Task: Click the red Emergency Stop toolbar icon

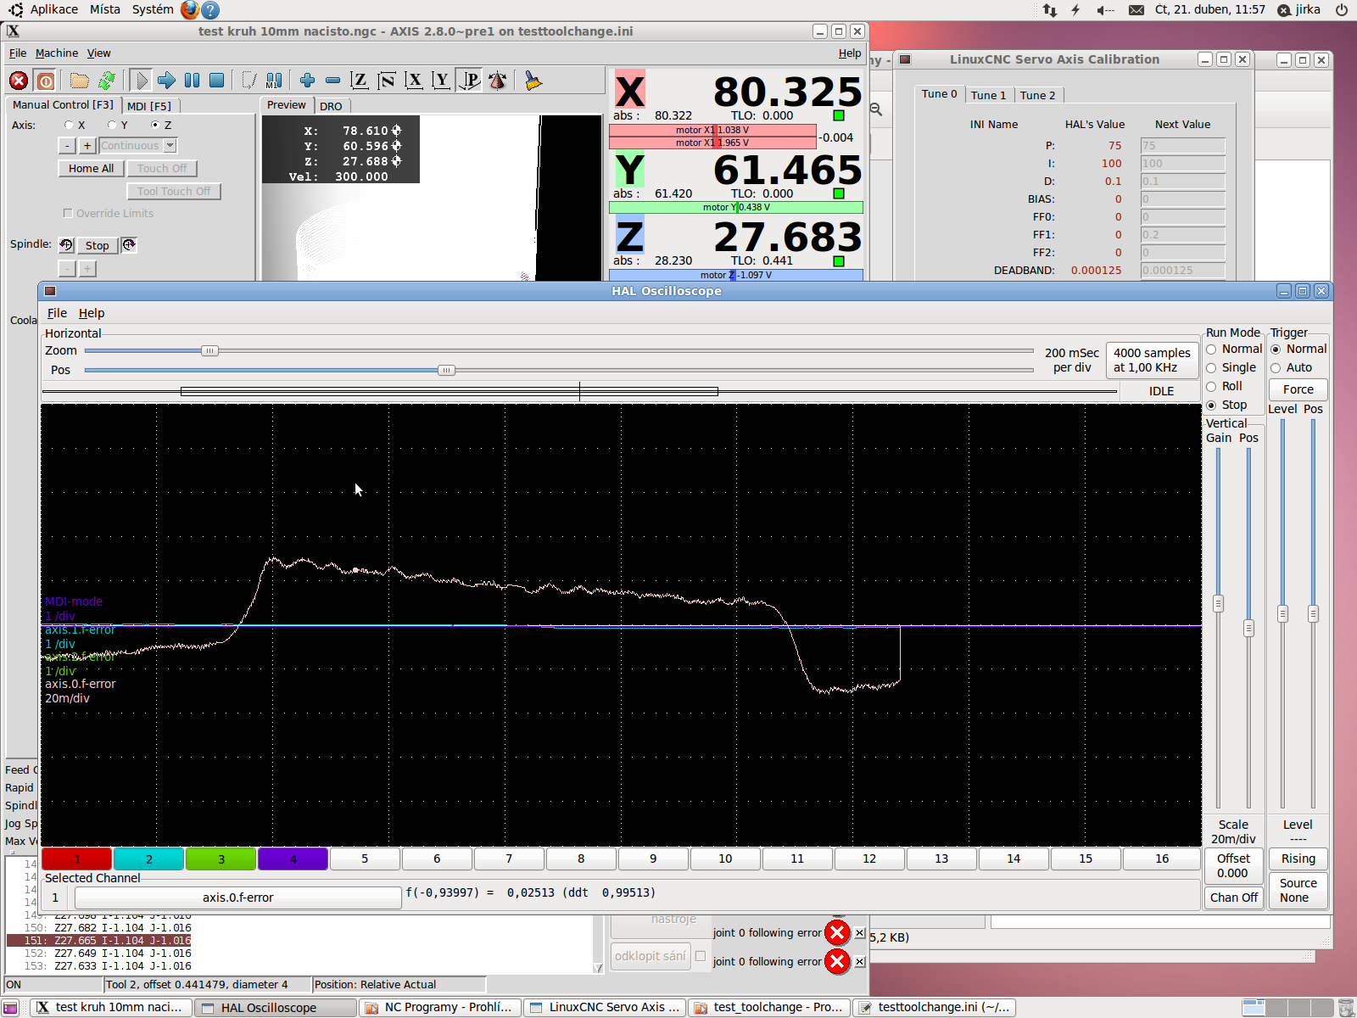Action: [x=19, y=81]
